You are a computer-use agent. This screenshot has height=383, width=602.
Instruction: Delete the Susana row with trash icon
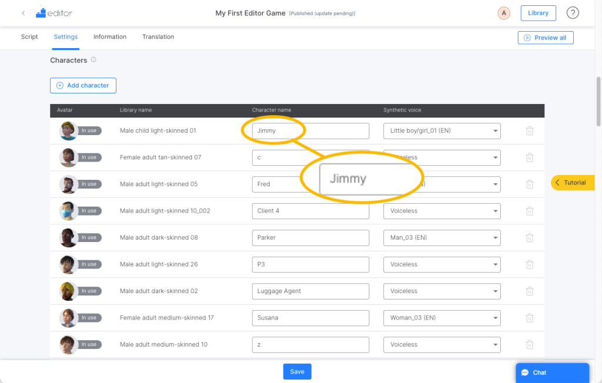pyautogui.click(x=530, y=318)
